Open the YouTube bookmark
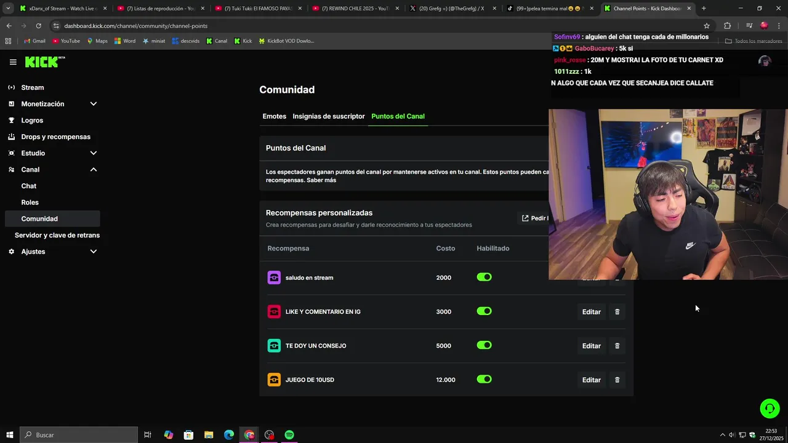Viewport: 788px width, 443px height. pyautogui.click(x=66, y=41)
